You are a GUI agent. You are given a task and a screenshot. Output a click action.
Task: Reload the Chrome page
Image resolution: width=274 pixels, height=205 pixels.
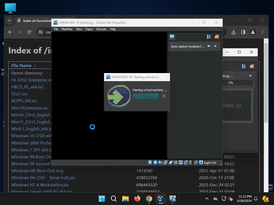(29, 32)
